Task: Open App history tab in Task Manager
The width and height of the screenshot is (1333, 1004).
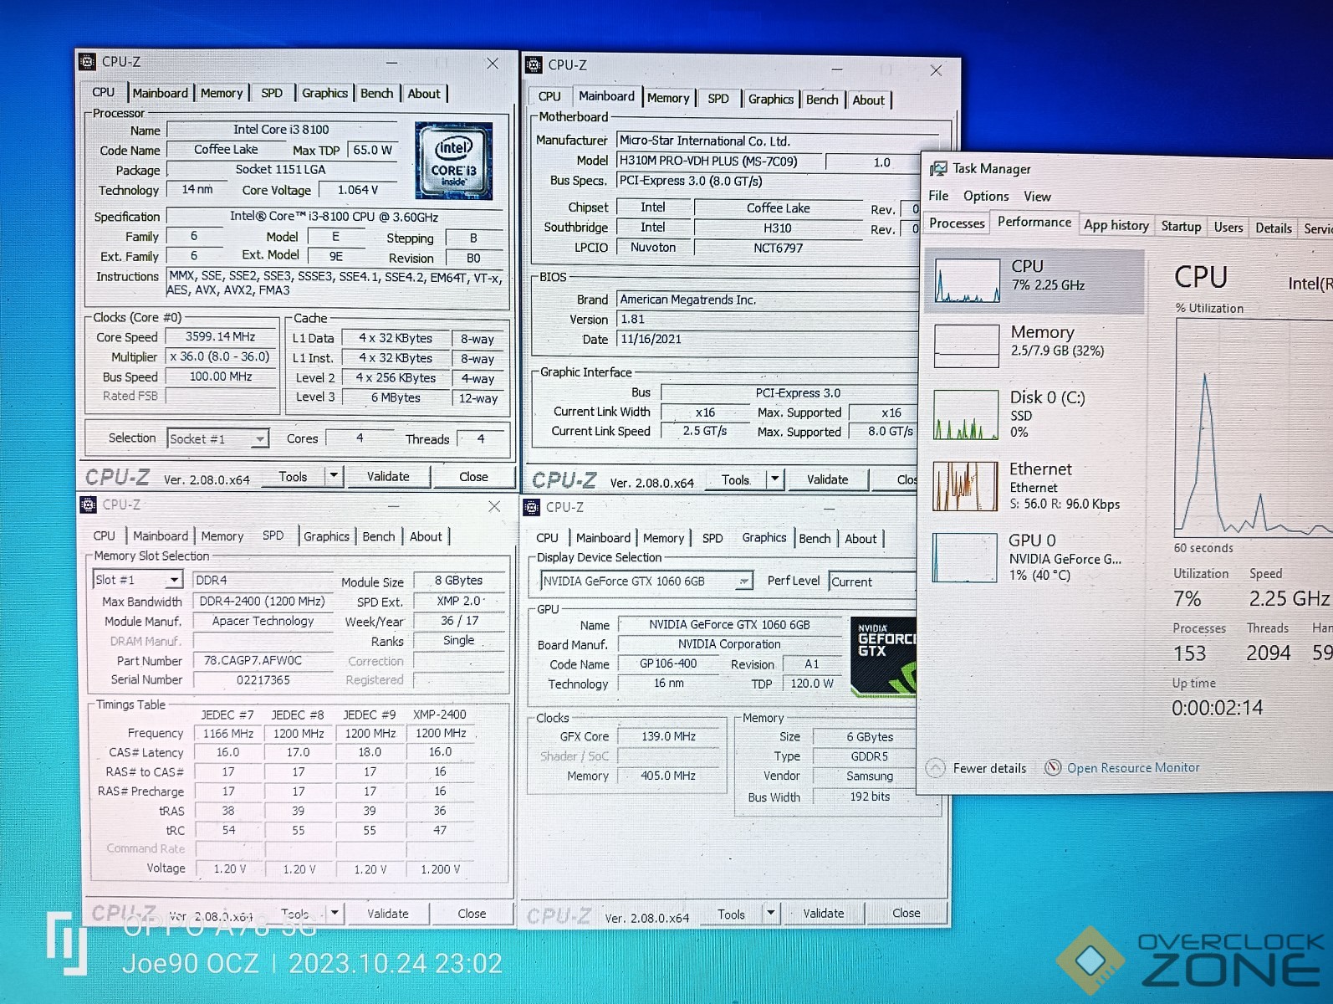Action: tap(1116, 225)
